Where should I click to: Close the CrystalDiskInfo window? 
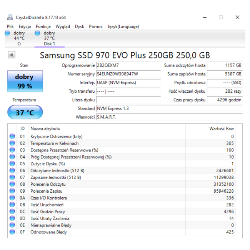click(237, 17)
